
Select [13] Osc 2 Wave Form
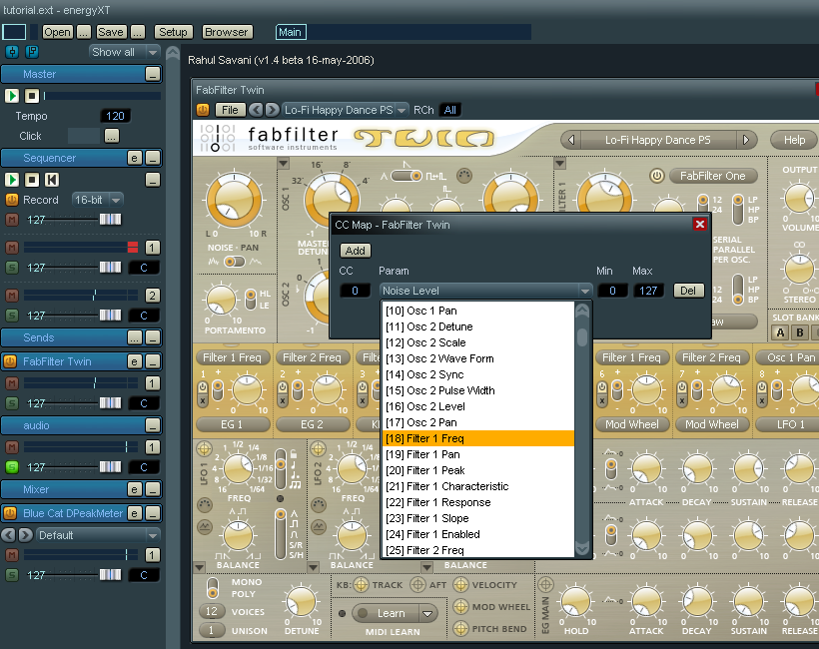478,358
